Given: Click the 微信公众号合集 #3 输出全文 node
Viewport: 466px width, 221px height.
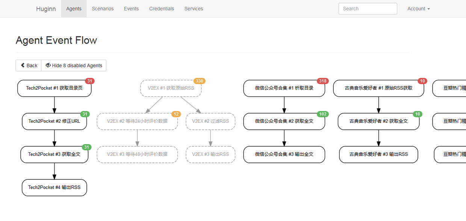Looking at the screenshot, I should pyautogui.click(x=284, y=154).
